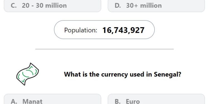
Task: Click the green banknote currency icon
Action: tap(28, 74)
